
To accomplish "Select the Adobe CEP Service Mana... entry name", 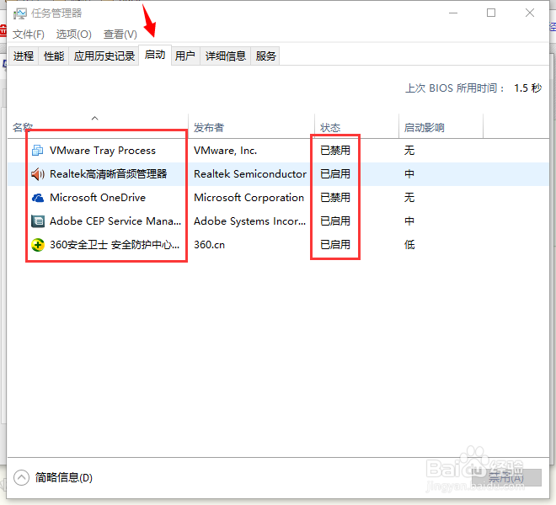I will click(115, 221).
